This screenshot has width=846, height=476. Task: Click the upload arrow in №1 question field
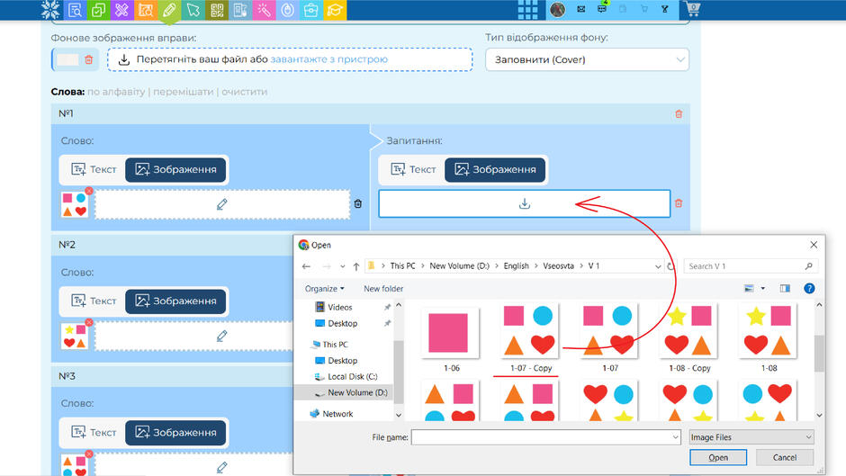click(525, 203)
